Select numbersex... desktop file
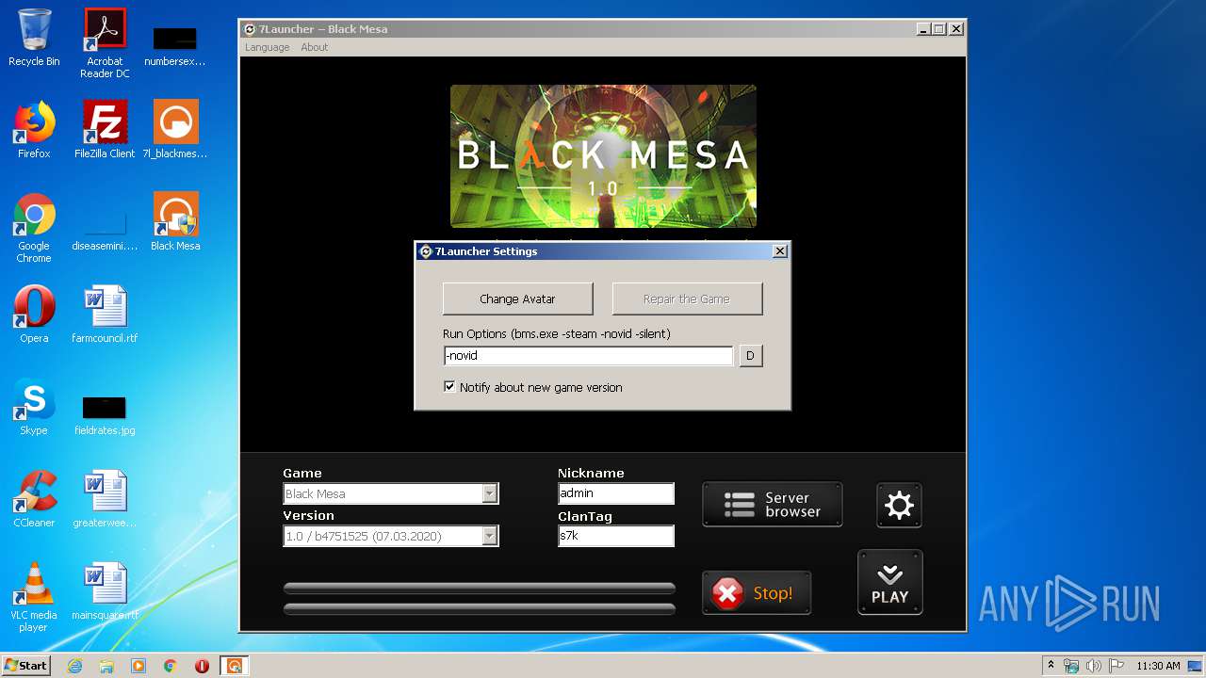The height and width of the screenshot is (678, 1206). tap(175, 47)
